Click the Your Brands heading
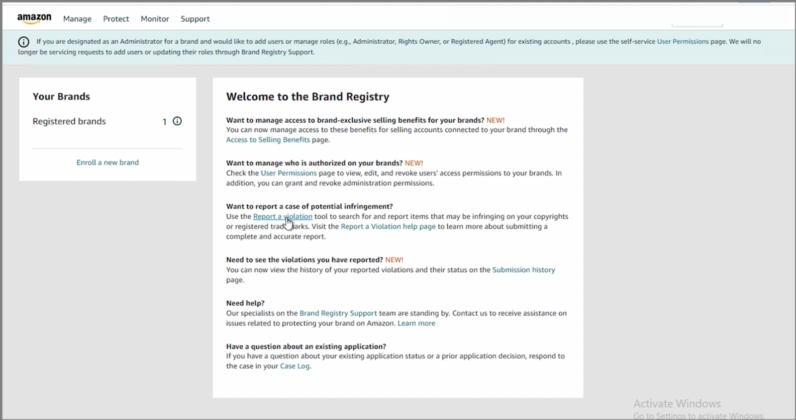 tap(61, 96)
